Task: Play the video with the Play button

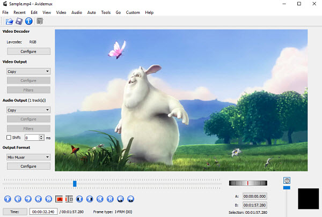Action: point(8,199)
